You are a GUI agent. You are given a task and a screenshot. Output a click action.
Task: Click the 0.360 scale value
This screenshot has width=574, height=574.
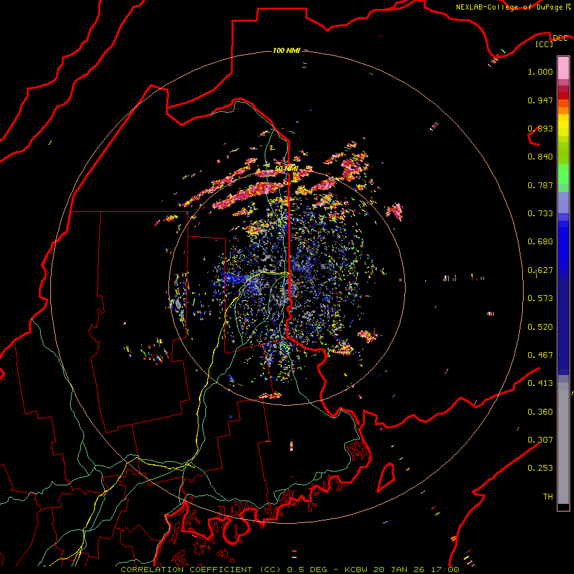540,412
